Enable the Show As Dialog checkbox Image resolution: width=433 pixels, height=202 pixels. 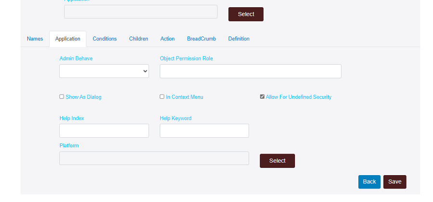tap(62, 96)
